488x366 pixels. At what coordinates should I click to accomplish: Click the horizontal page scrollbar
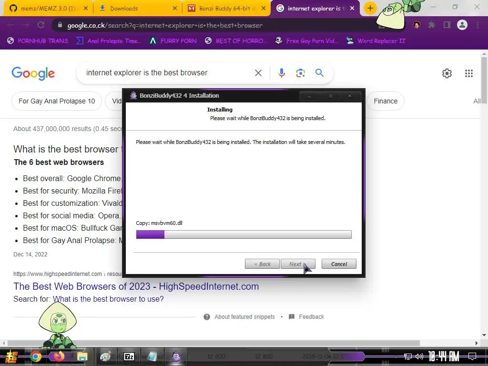pyautogui.click(x=213, y=343)
